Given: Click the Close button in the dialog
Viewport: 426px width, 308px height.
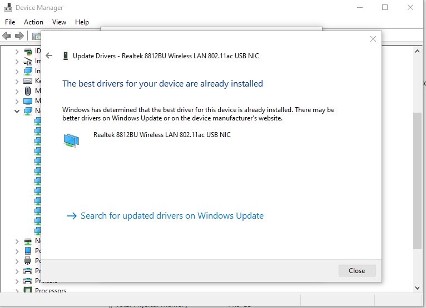Looking at the screenshot, I should (356, 271).
